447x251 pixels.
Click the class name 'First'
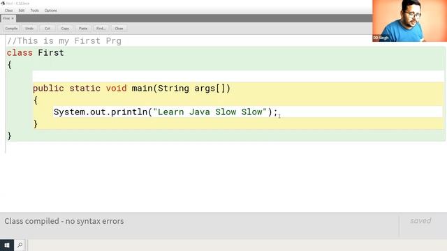point(51,53)
